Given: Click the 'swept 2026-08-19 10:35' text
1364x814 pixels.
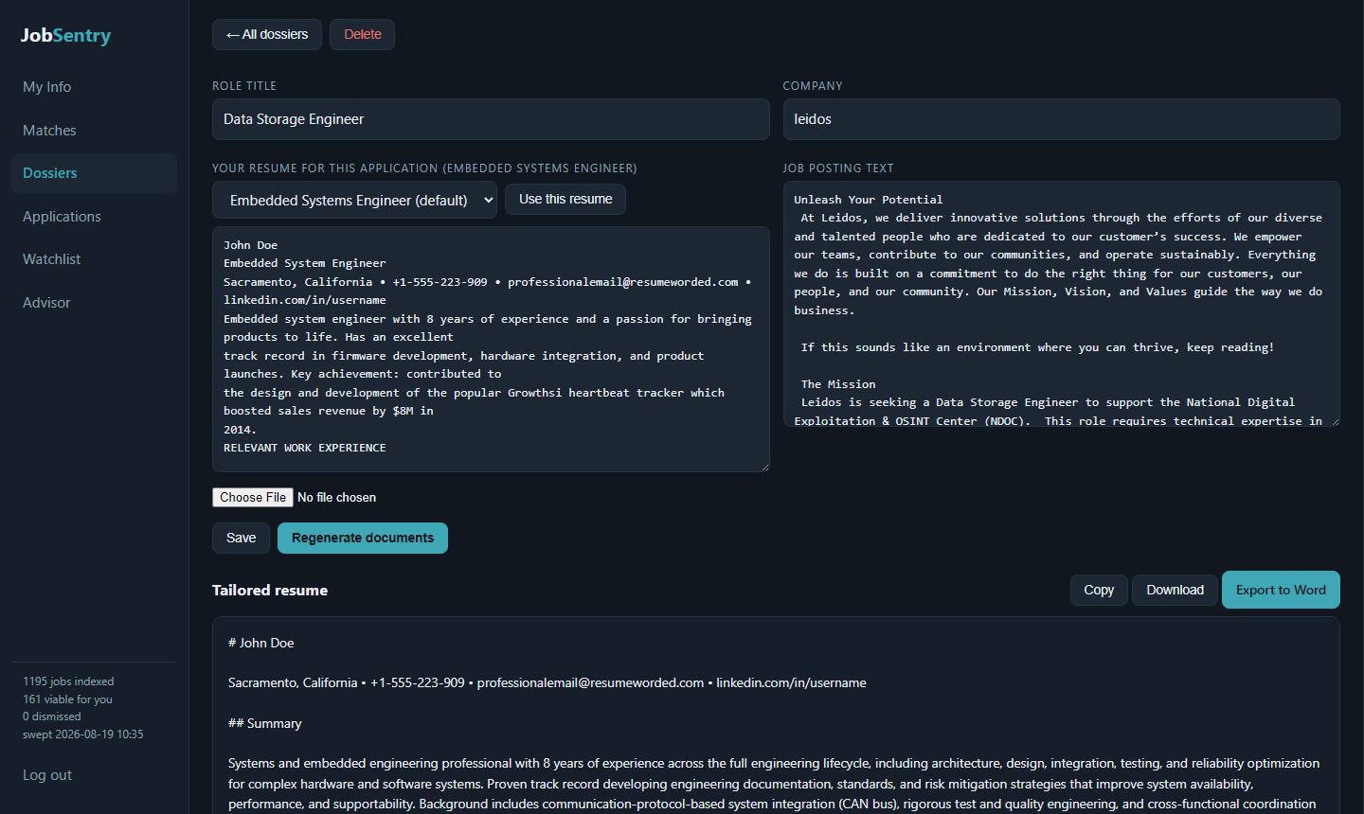Looking at the screenshot, I should click(x=83, y=734).
